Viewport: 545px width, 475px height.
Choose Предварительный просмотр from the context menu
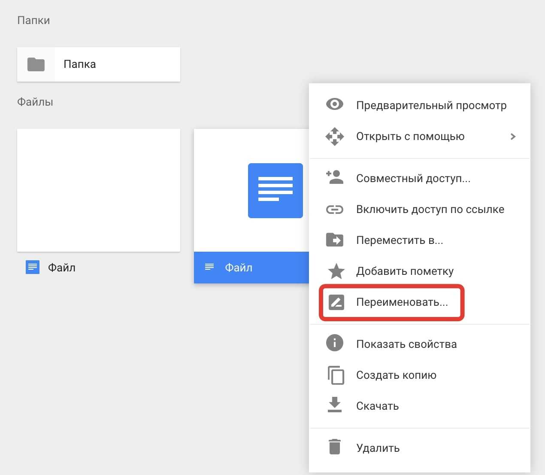(x=420, y=105)
